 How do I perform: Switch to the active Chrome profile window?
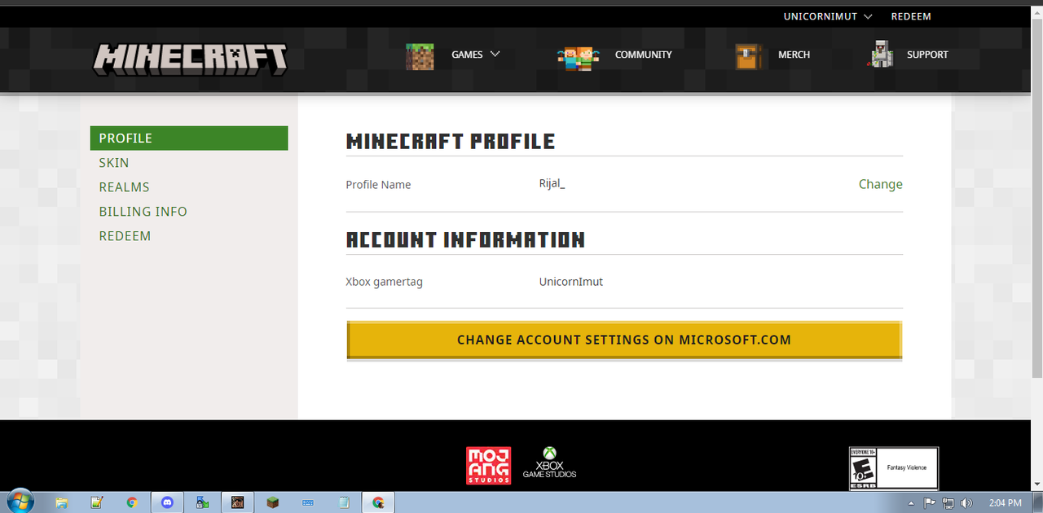click(x=379, y=502)
